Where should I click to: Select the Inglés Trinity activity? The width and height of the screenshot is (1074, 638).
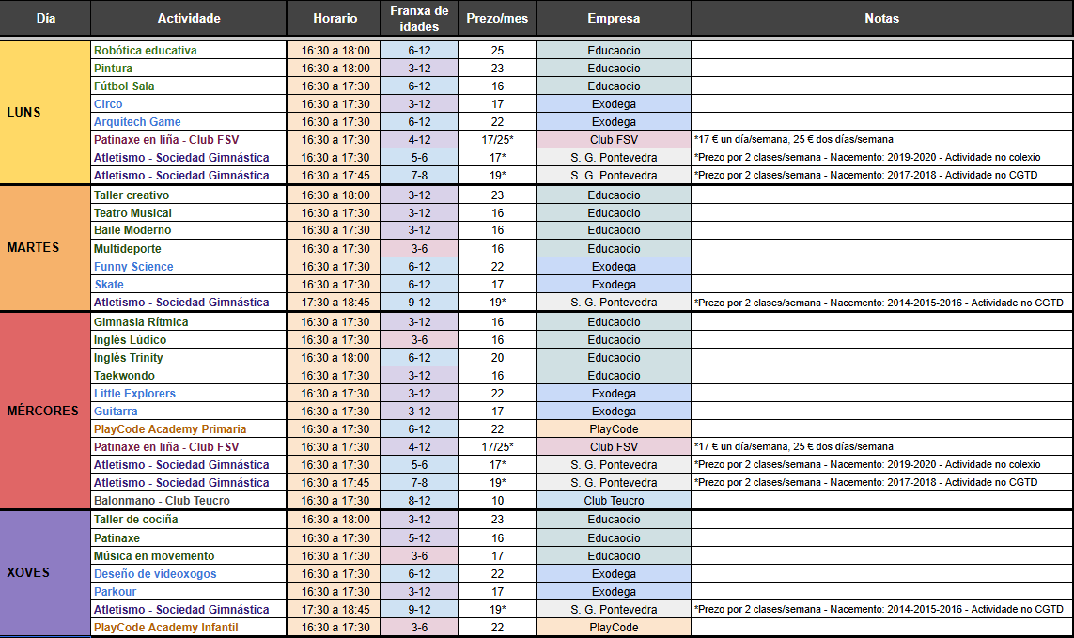188,357
